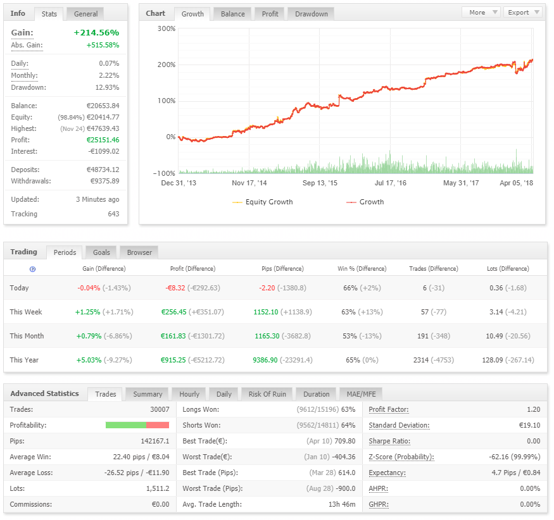Click the Best Trade value 709.80
This screenshot has width=554, height=520.
pyautogui.click(x=344, y=442)
